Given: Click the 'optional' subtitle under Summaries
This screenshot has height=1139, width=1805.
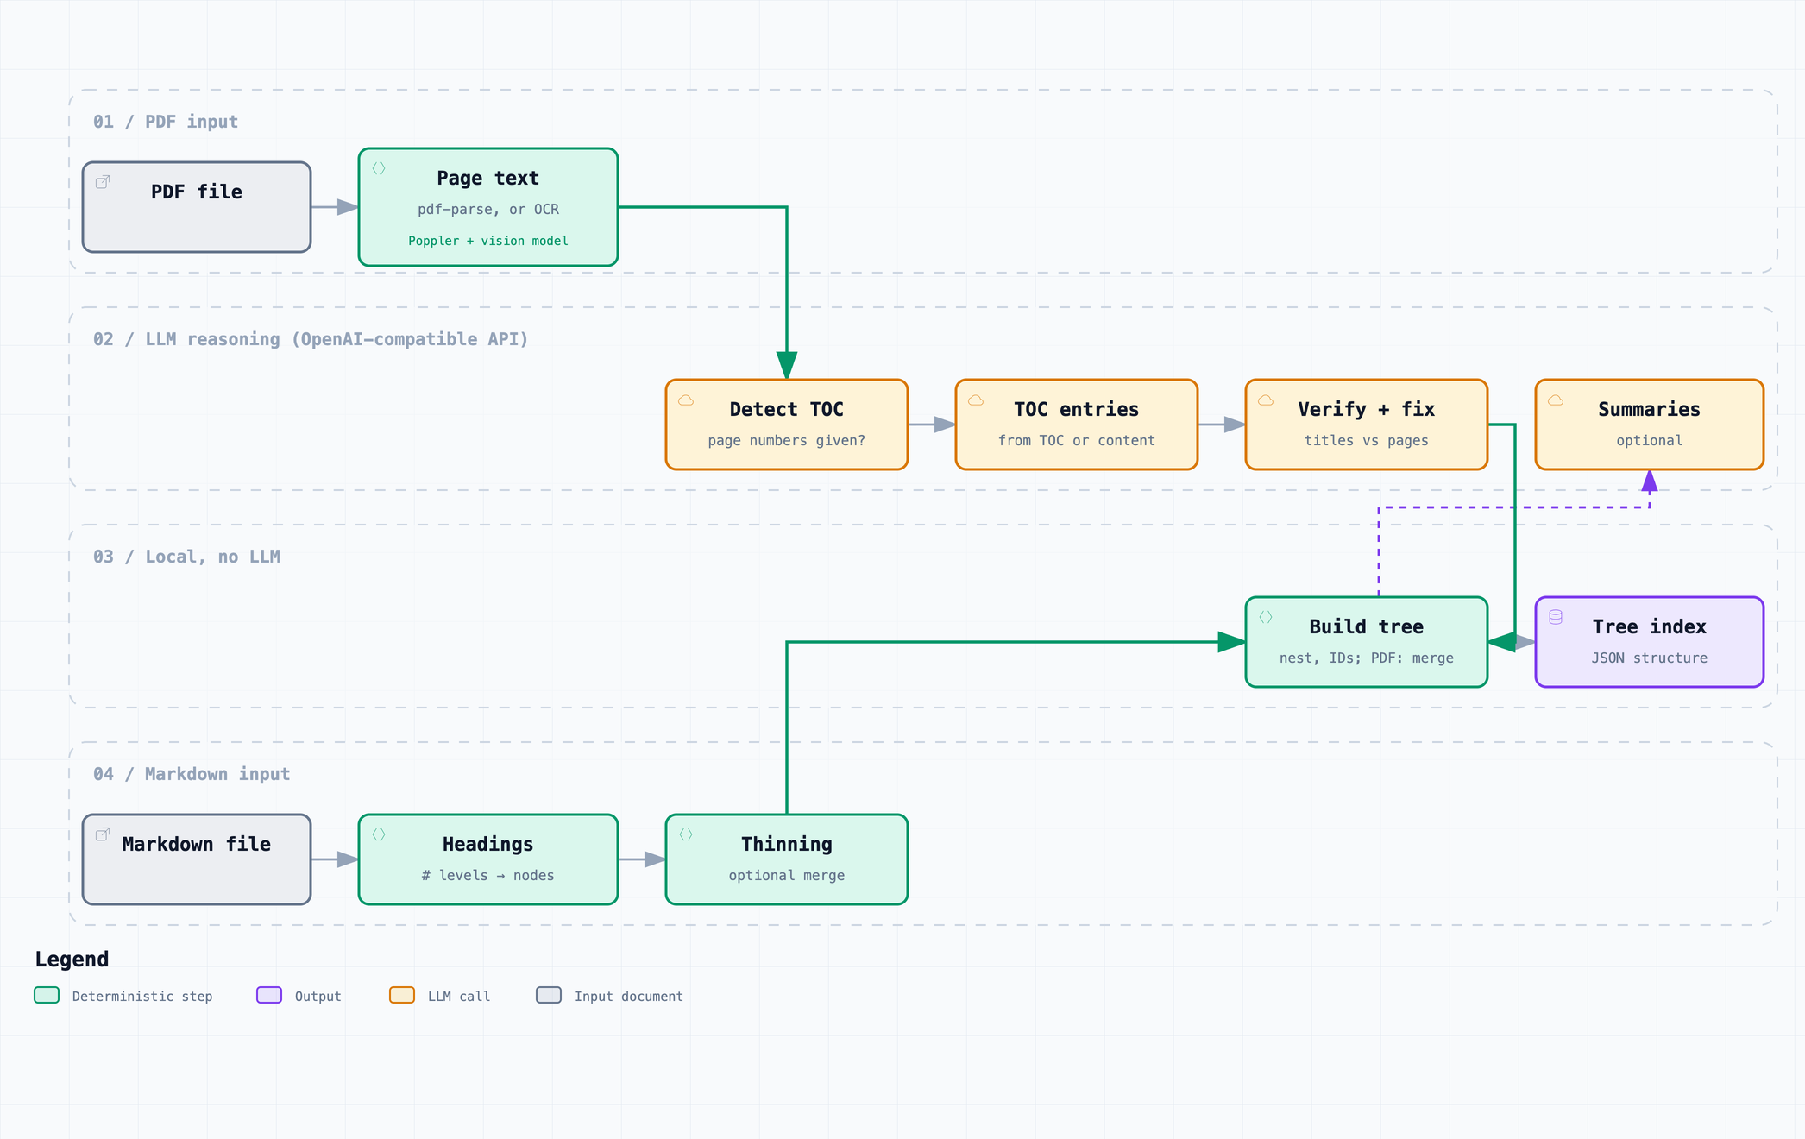Looking at the screenshot, I should point(1650,440).
